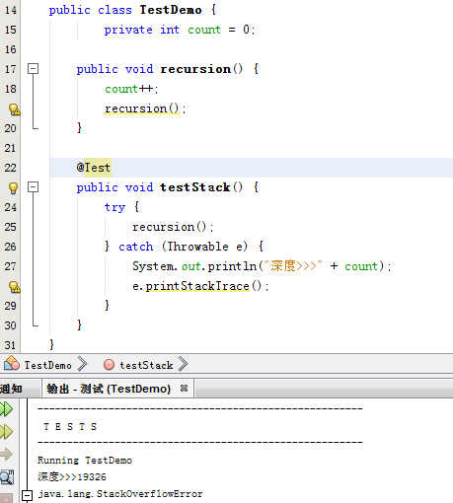Click testStack method name in editor
453x503 pixels.
tap(194, 187)
